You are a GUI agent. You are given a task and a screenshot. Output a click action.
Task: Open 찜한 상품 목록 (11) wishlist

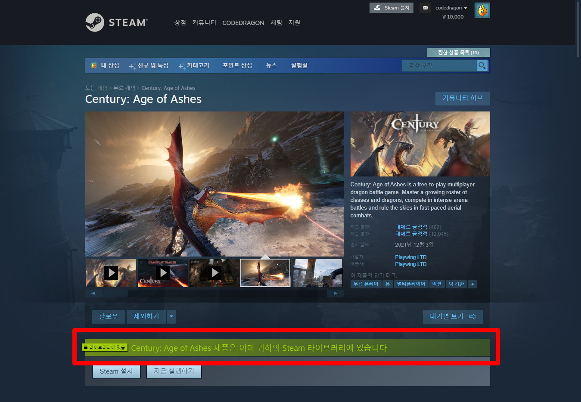point(458,53)
